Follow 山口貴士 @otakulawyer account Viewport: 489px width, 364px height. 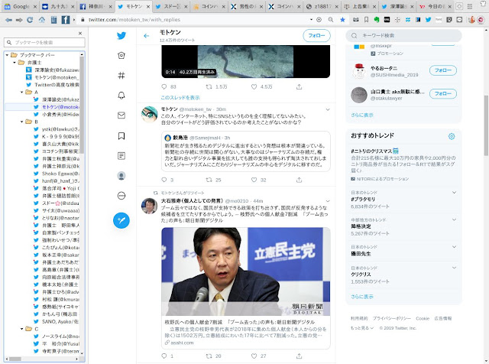tap(443, 93)
